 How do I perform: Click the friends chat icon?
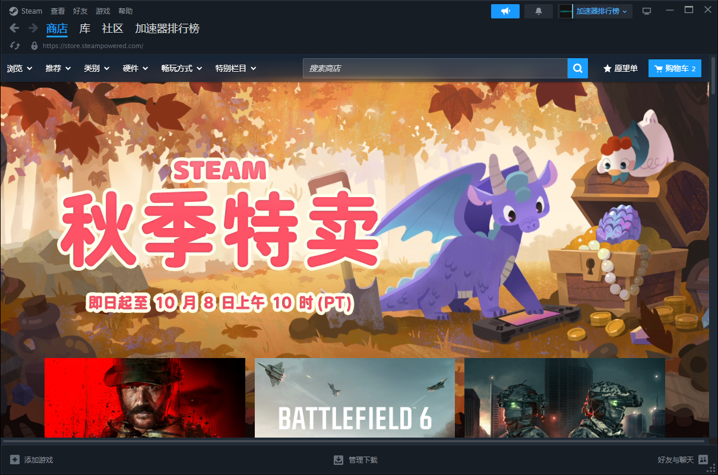coord(703,459)
